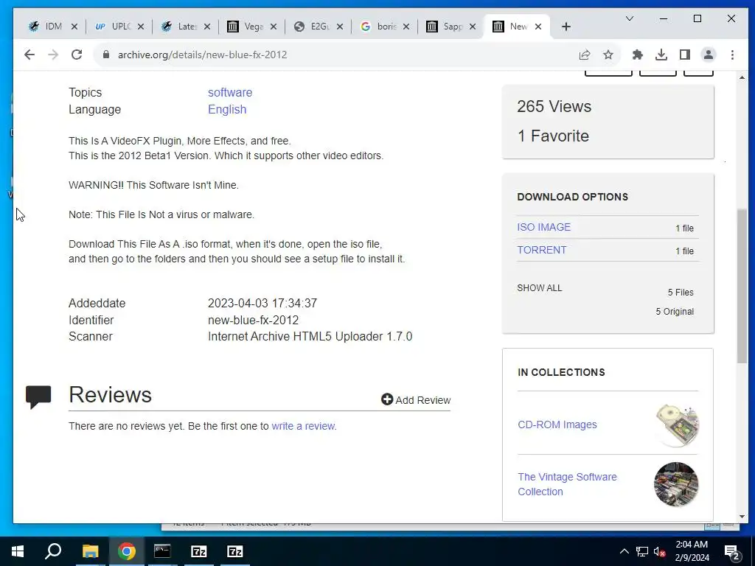Image resolution: width=755 pixels, height=566 pixels.
Task: Open Windows taskbar search
Action: click(53, 551)
